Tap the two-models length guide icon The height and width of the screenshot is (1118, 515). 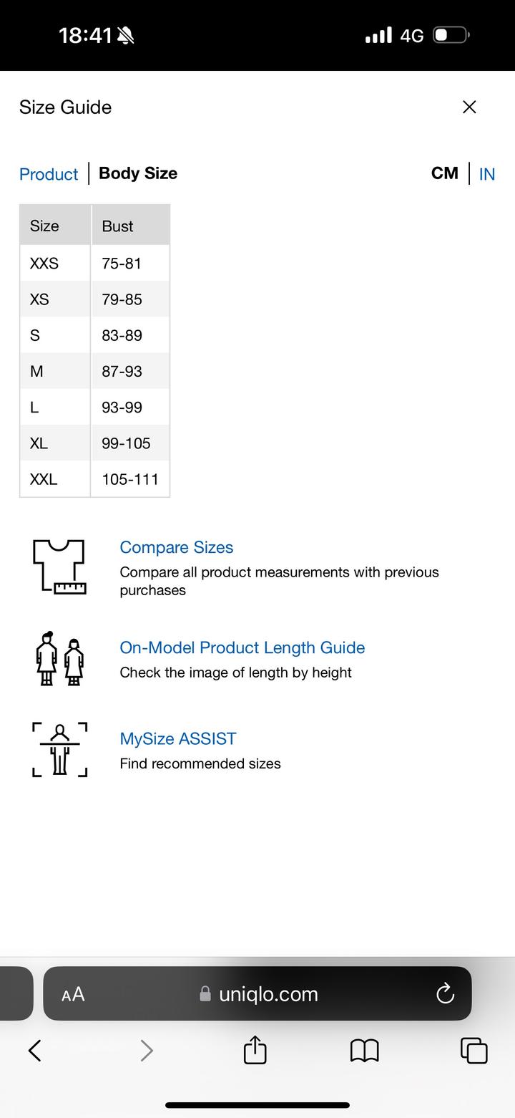coord(59,658)
